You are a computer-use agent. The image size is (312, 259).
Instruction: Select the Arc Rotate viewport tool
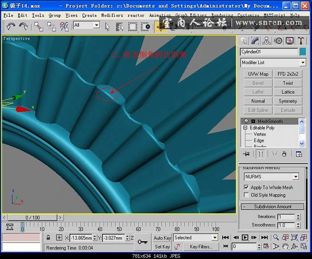294,246
